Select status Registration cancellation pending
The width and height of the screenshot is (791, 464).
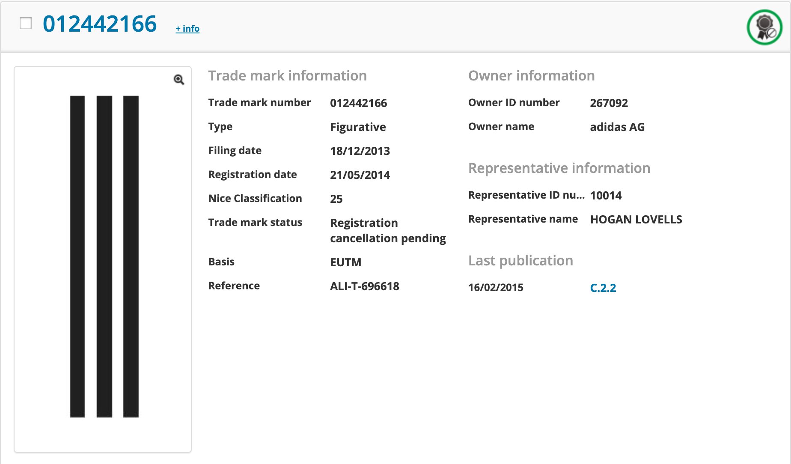click(x=388, y=230)
